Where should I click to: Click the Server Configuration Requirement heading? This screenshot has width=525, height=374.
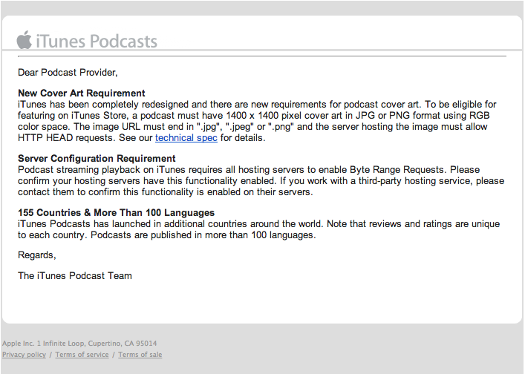[x=97, y=159]
